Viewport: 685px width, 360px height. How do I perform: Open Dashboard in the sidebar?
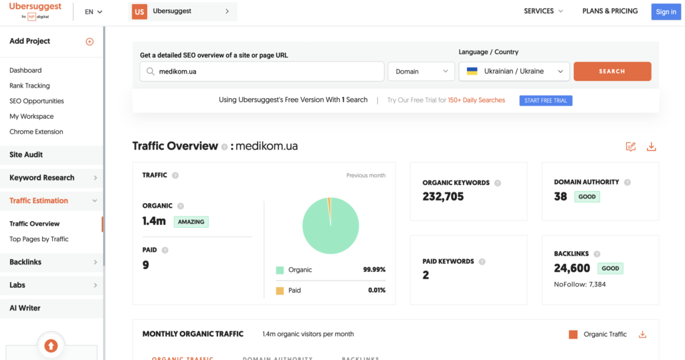25,70
